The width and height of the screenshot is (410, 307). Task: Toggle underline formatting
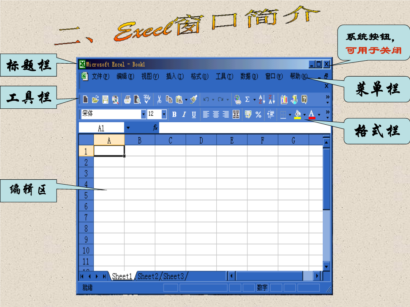194,114
